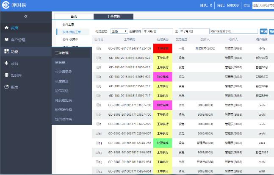This screenshot has height=175, width=274.
Task: Select 黑名单 in the 功能 submenu
Action: (61, 62)
